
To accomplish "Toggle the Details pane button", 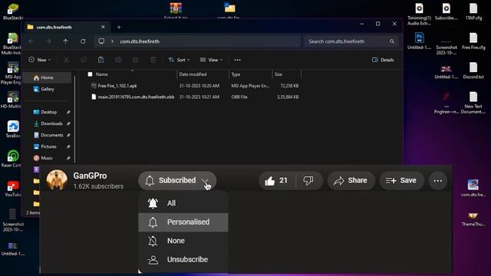I will click(x=383, y=60).
